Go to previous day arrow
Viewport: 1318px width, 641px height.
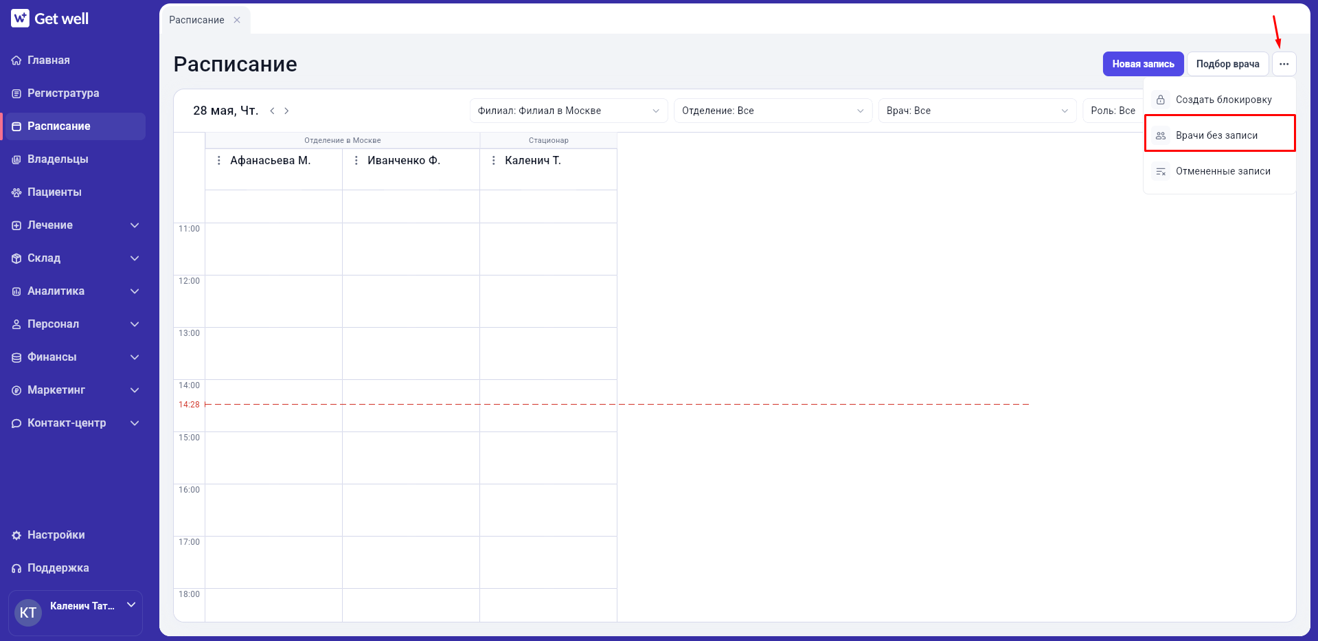[272, 111]
